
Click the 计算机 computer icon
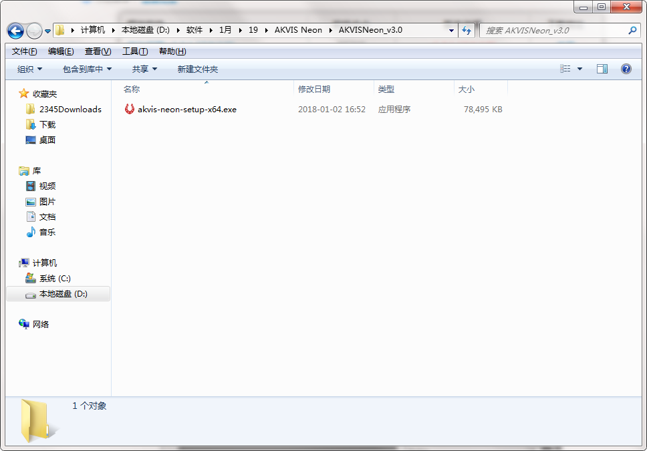pyautogui.click(x=24, y=263)
